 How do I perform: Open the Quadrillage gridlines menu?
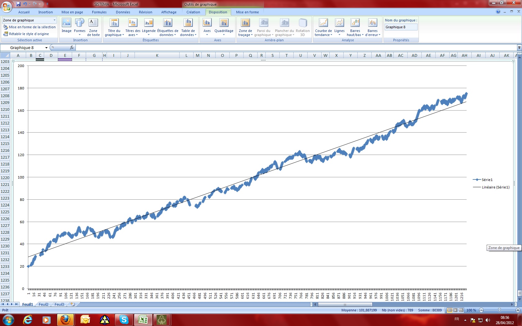pos(224,27)
